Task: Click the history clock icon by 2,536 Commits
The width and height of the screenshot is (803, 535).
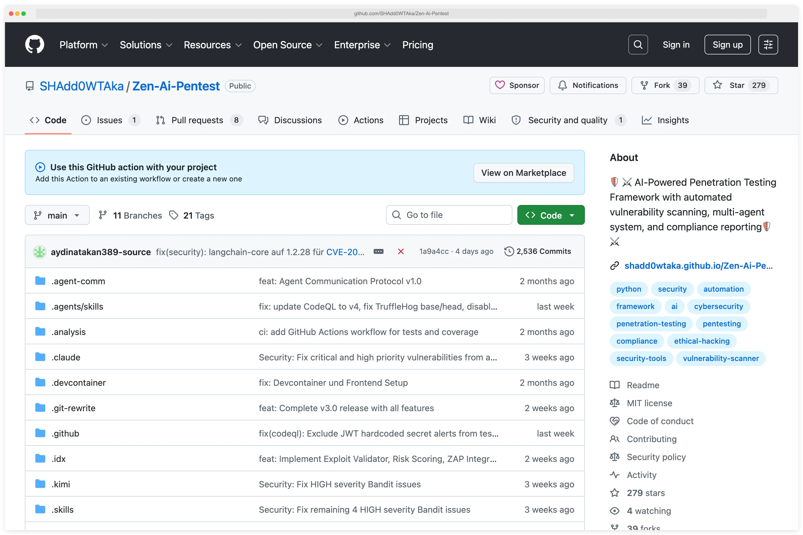Action: [509, 251]
